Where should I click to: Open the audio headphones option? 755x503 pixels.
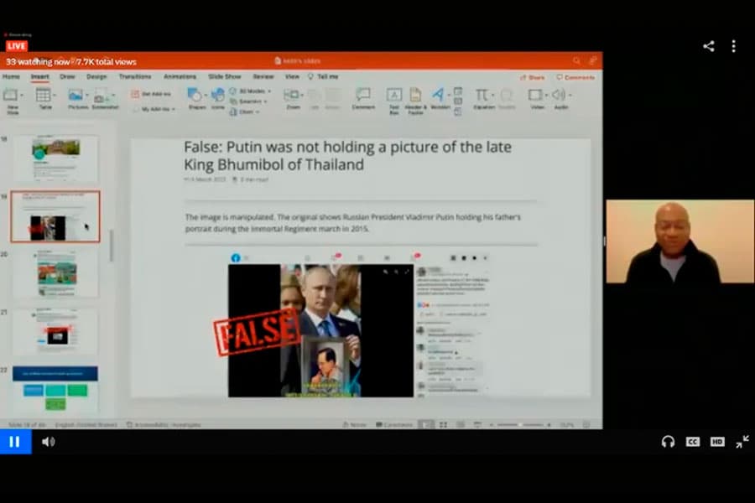click(668, 442)
